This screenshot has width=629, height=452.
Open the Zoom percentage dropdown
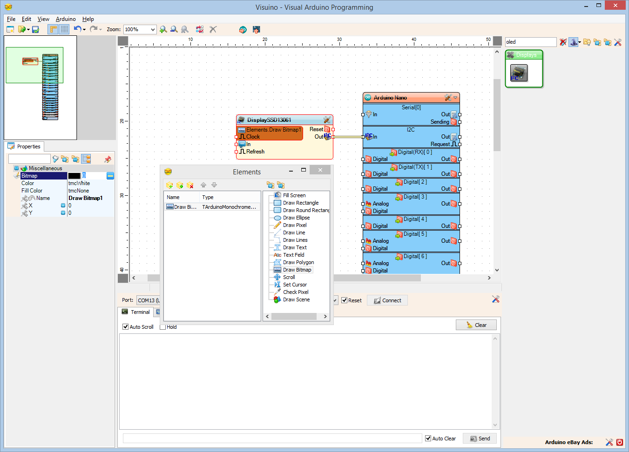[x=153, y=29]
